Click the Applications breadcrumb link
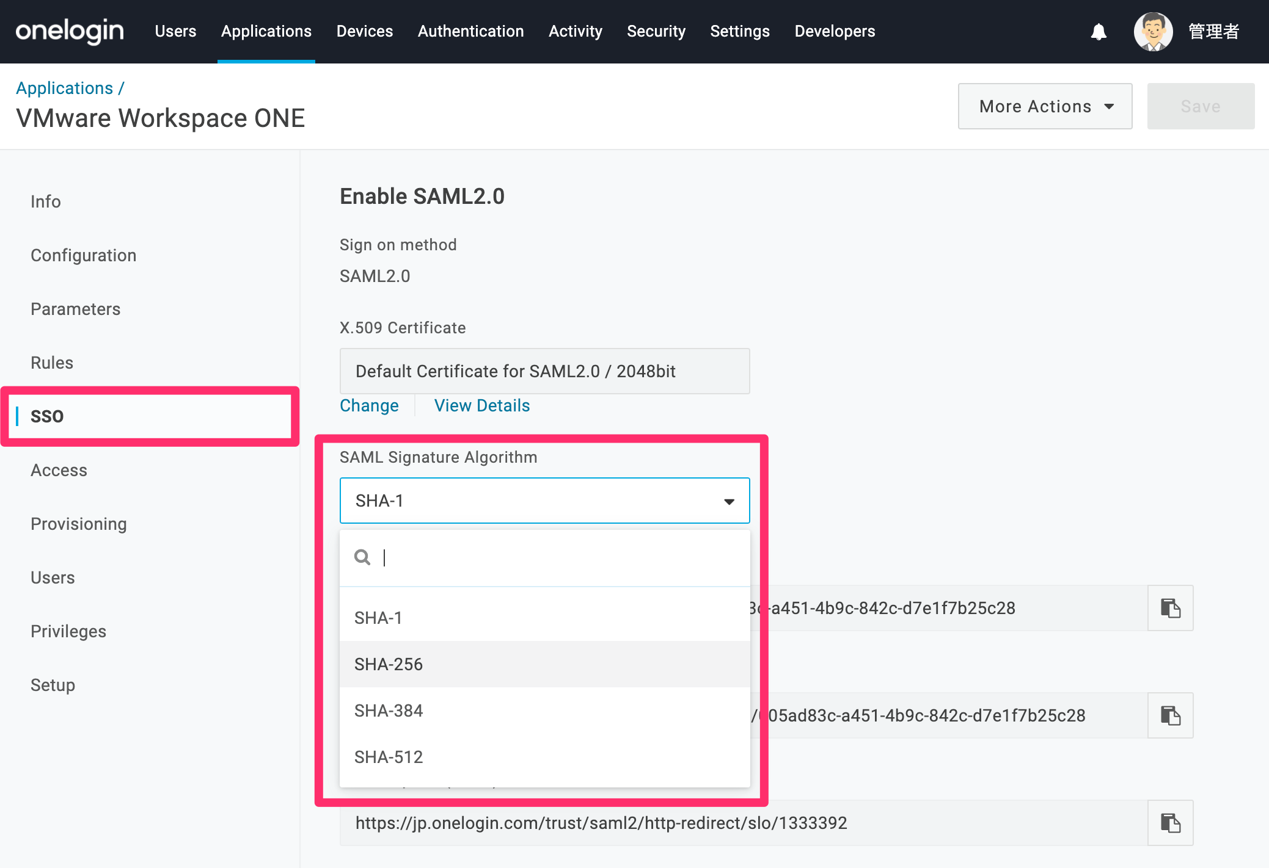This screenshot has height=868, width=1269. [65, 88]
